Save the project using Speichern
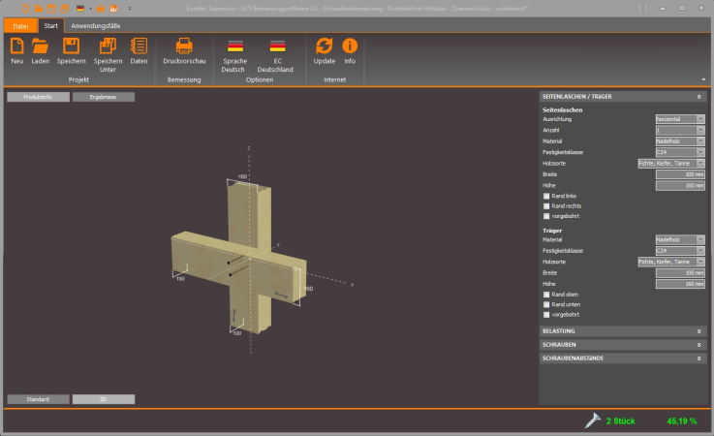Viewport: 714px width, 436px height. pyautogui.click(x=71, y=46)
